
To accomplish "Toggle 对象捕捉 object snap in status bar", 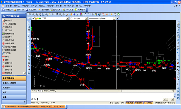I will 129,103.
